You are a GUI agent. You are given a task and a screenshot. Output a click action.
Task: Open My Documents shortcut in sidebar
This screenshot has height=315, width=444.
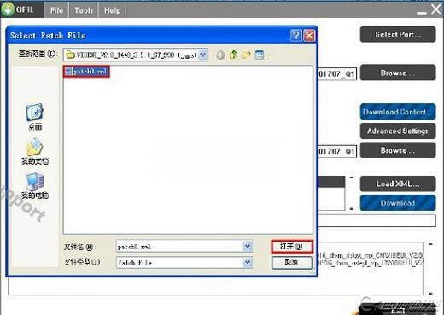coord(35,152)
